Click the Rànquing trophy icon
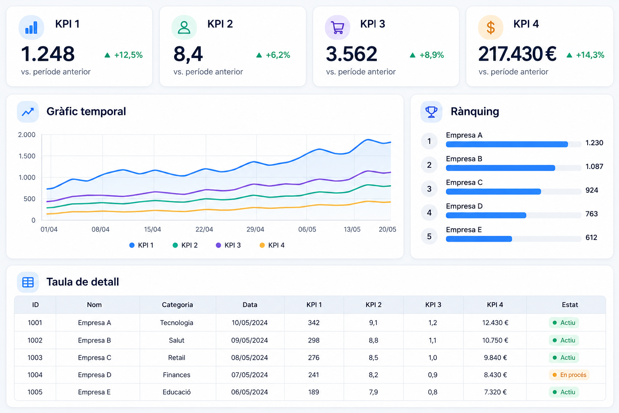Screen dimensions: 619x413 click(431, 112)
